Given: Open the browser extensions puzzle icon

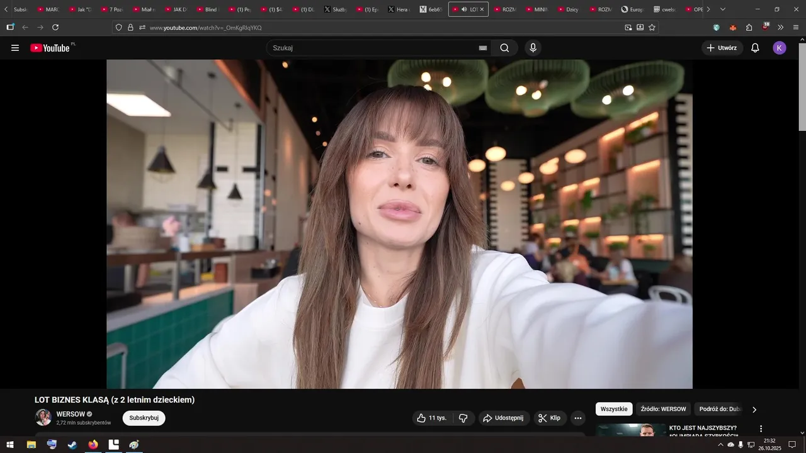Looking at the screenshot, I should pyautogui.click(x=749, y=28).
